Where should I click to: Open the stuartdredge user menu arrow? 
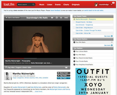(x=111, y=5)
